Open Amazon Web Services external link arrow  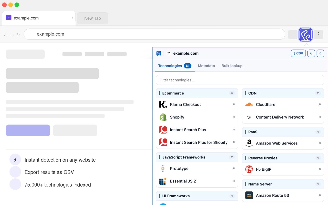320,143
